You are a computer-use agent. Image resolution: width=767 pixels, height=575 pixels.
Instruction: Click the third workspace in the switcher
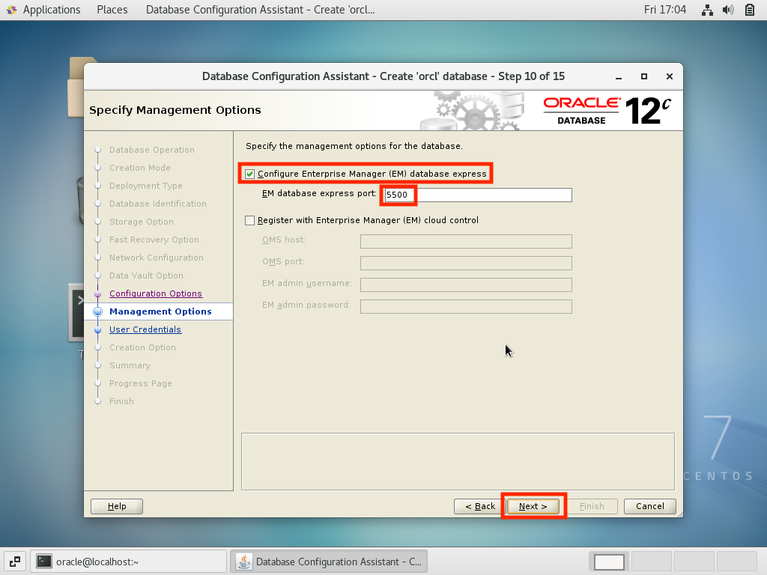(694, 562)
